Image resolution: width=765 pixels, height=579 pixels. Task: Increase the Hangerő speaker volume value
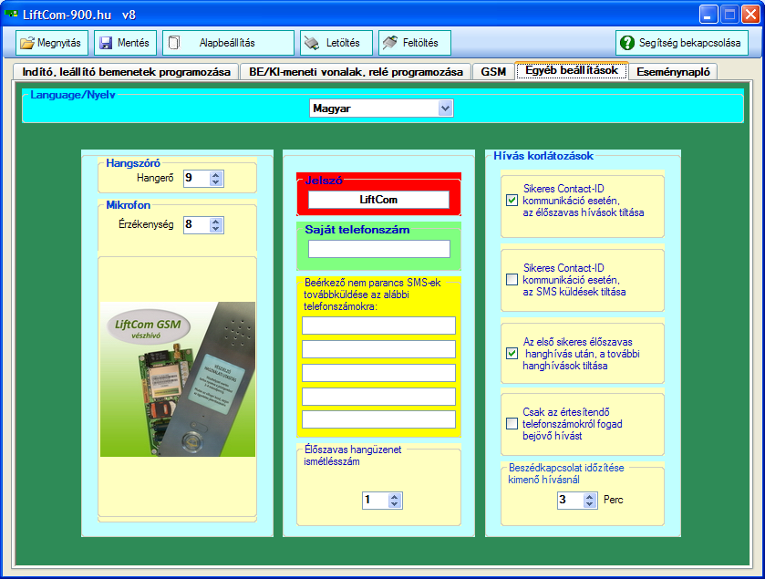point(216,175)
